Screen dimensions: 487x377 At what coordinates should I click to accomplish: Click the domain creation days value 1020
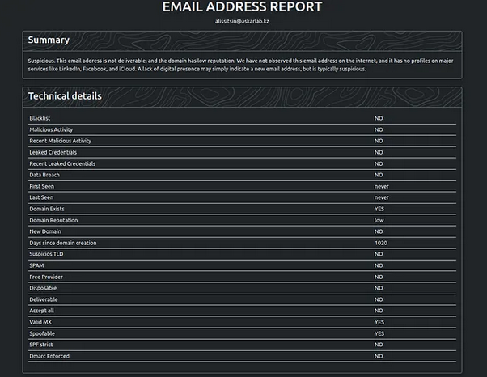coord(380,243)
